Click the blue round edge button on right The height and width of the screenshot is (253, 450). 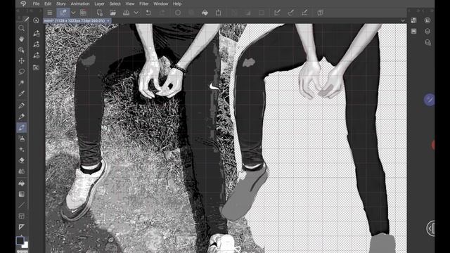(x=430, y=100)
